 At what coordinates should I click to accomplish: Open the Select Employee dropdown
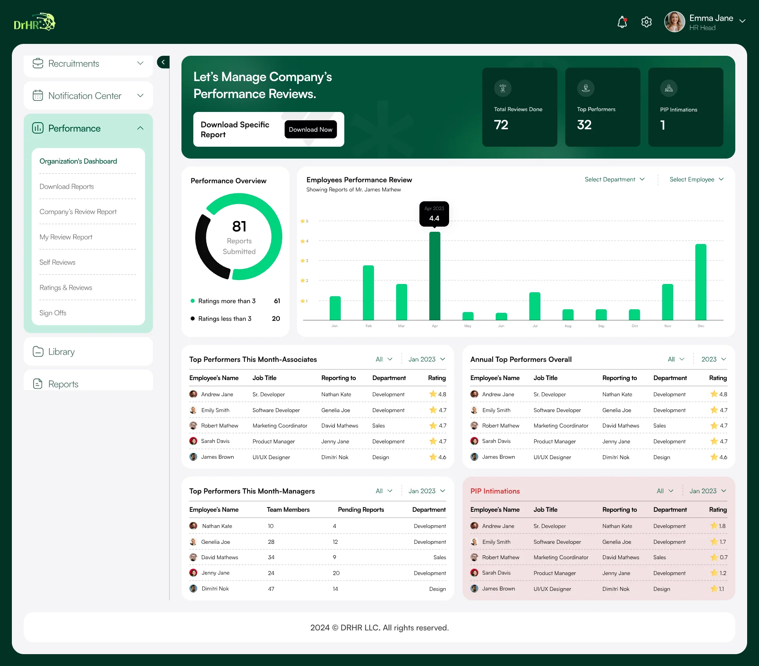[697, 180]
